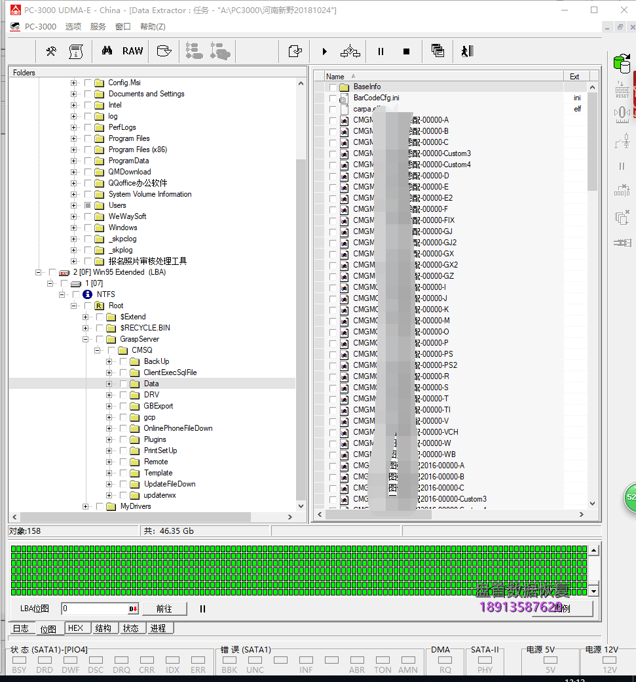Click the Win95 Extended partition drive icon
The width and height of the screenshot is (636, 682).
click(x=64, y=273)
